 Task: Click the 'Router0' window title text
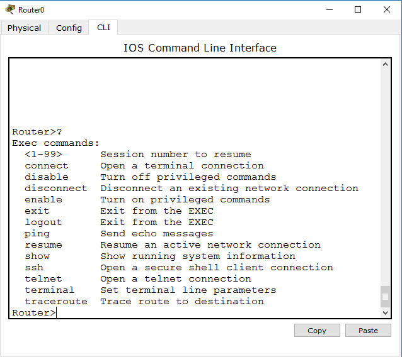[x=32, y=9]
